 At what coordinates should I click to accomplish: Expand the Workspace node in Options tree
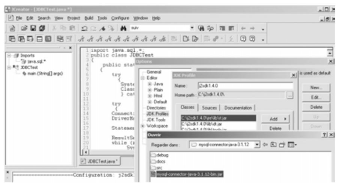point(143,126)
